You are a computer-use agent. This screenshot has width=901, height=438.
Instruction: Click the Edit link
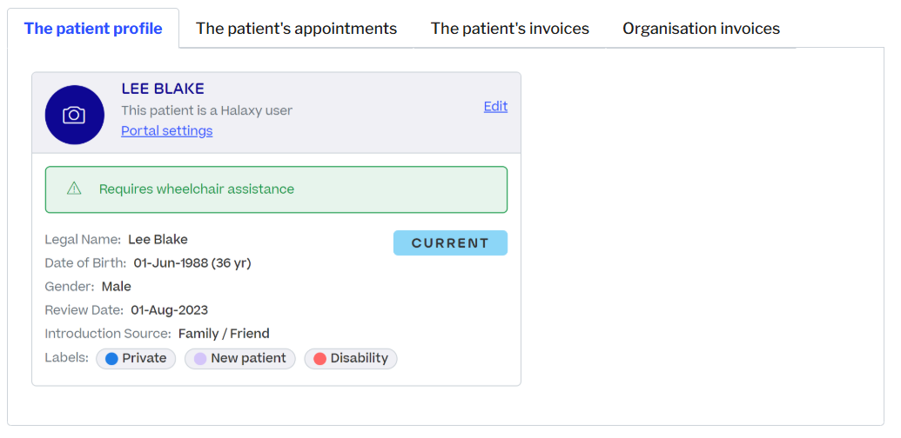point(495,106)
